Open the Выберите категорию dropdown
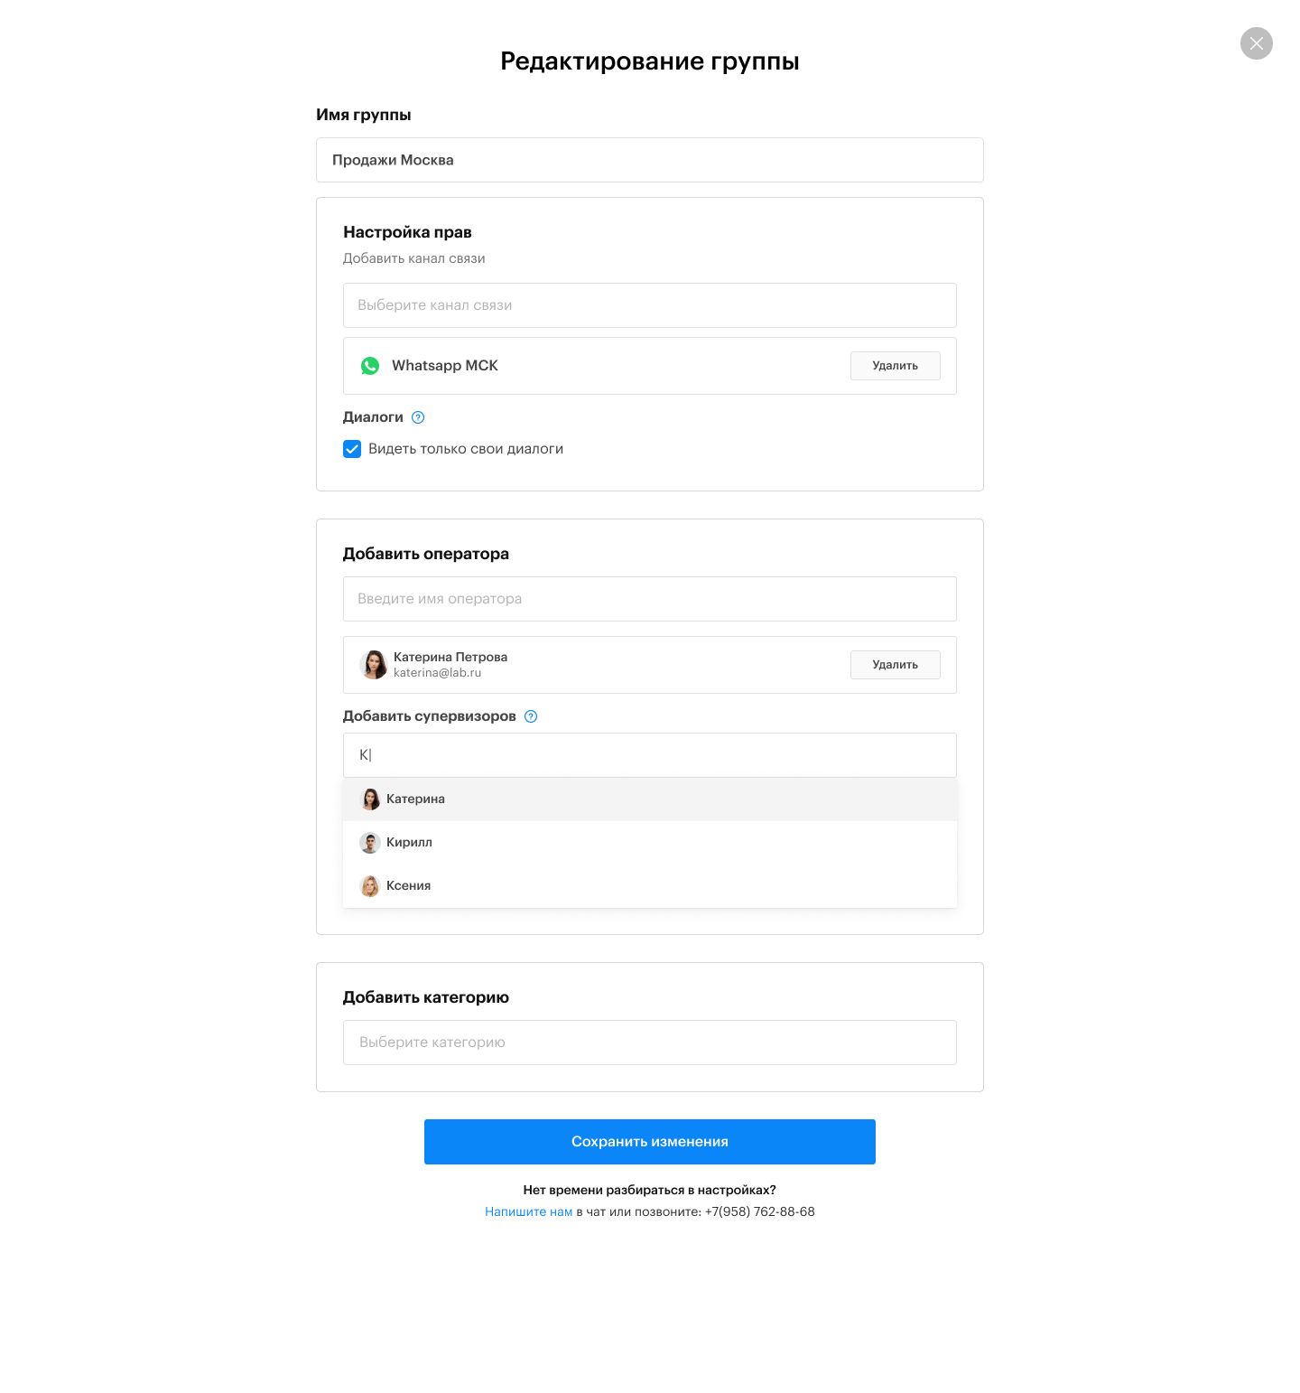 tap(649, 1042)
